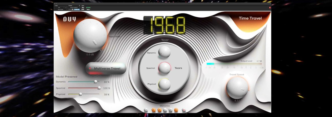
Task: Click the copy preset icon left of COMPARE
Action: coord(73,9)
